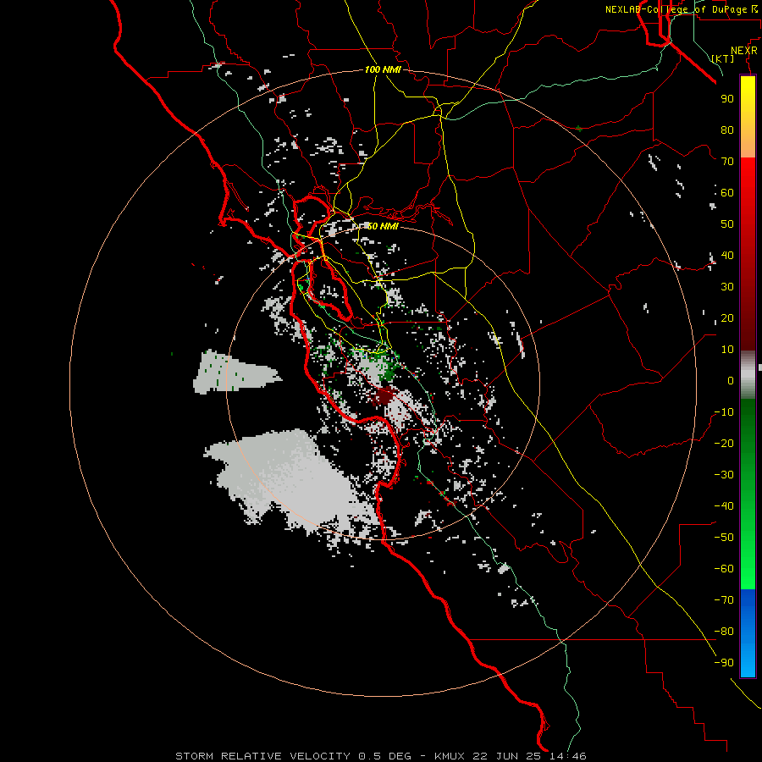This screenshot has height=762, width=762.
Task: Click the positive 60 value on velocity scale
Action: coord(727,192)
